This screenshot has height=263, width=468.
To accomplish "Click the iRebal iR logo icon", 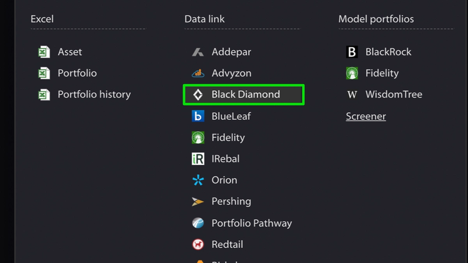I will (198, 158).
